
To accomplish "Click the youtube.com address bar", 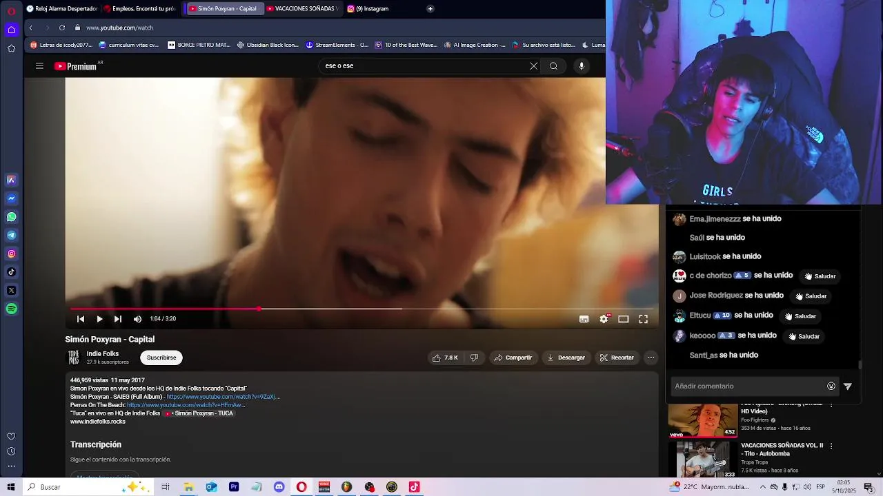I will pyautogui.click(x=338, y=28).
